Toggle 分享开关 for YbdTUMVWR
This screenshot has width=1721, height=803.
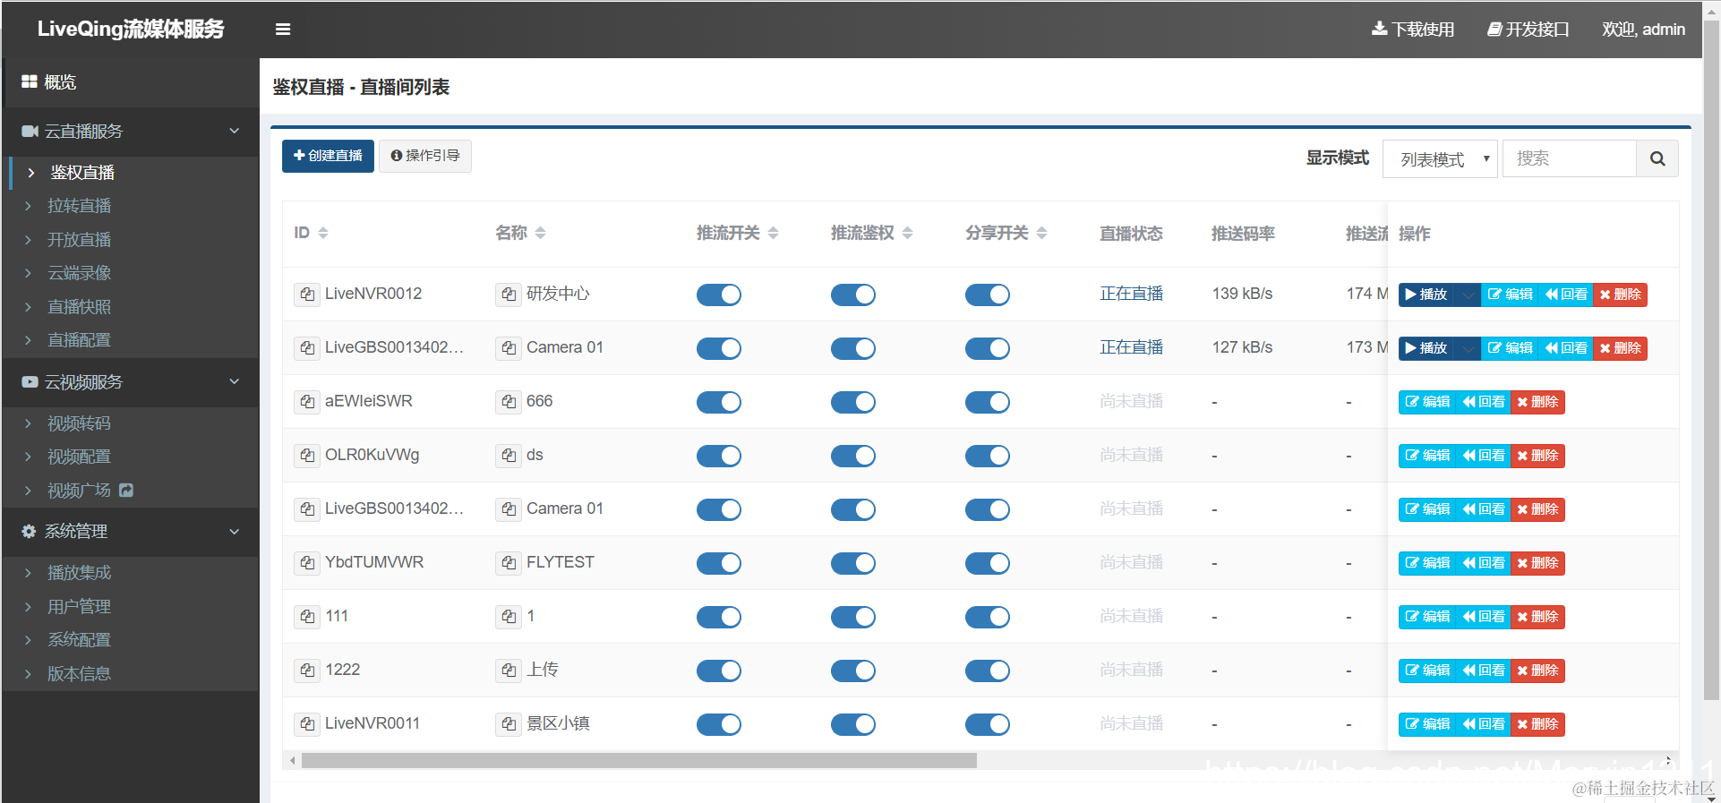[988, 563]
